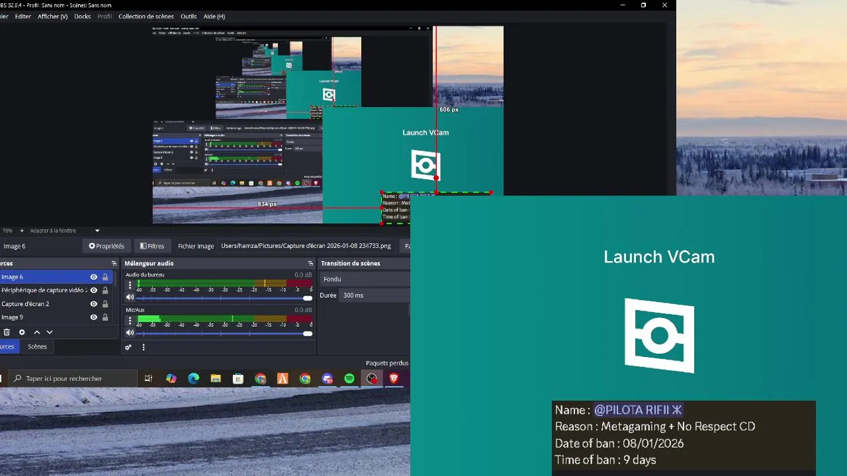The width and height of the screenshot is (847, 476).
Task: Open Spotify from the taskbar
Action: [x=349, y=379]
